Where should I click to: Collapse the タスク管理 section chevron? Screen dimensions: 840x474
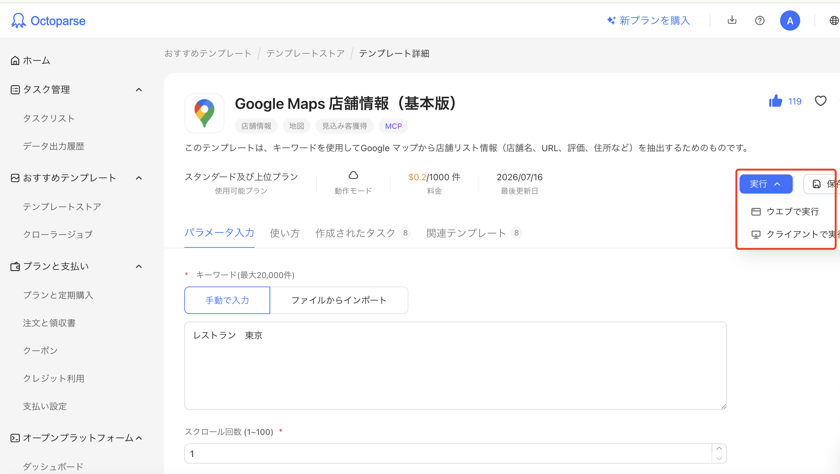click(139, 90)
